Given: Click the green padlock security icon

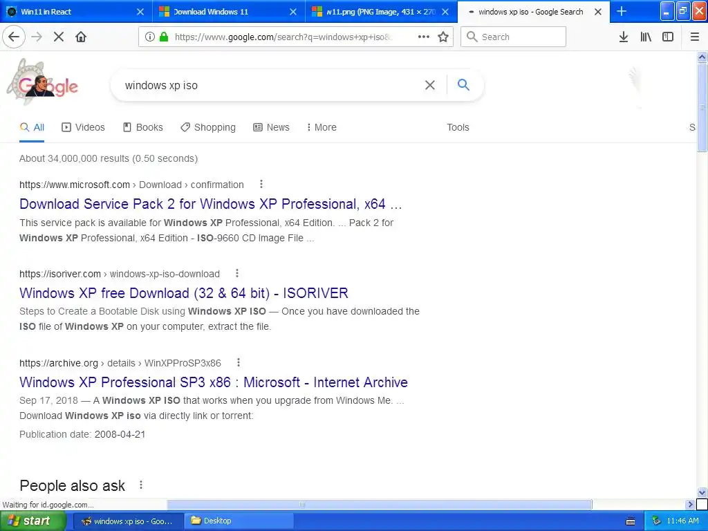Looking at the screenshot, I should coord(164,37).
